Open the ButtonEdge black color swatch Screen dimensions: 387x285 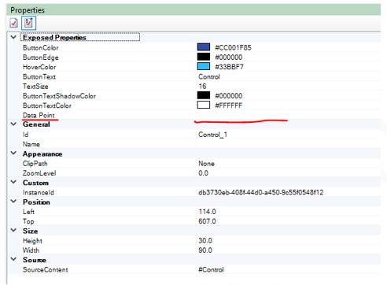pyautogui.click(x=204, y=57)
